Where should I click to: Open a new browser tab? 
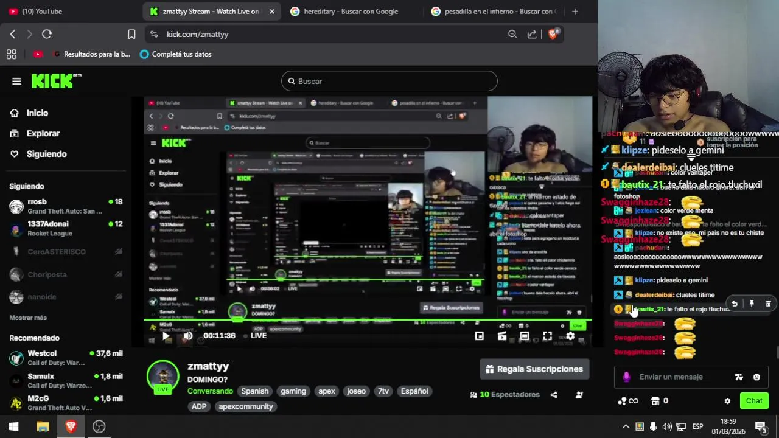tap(575, 11)
